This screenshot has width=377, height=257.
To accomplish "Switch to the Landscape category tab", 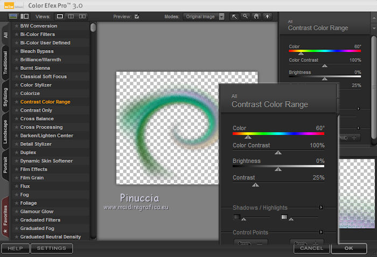I will click(x=5, y=132).
